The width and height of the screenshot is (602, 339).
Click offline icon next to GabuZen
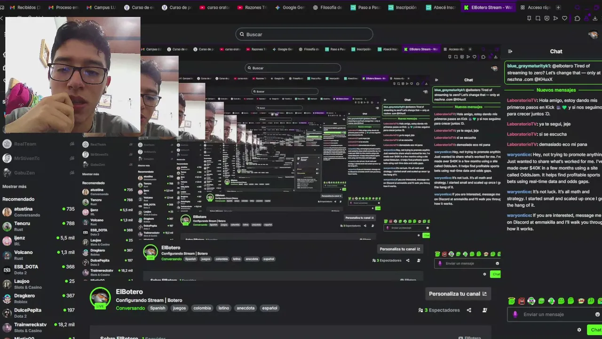coord(72,173)
